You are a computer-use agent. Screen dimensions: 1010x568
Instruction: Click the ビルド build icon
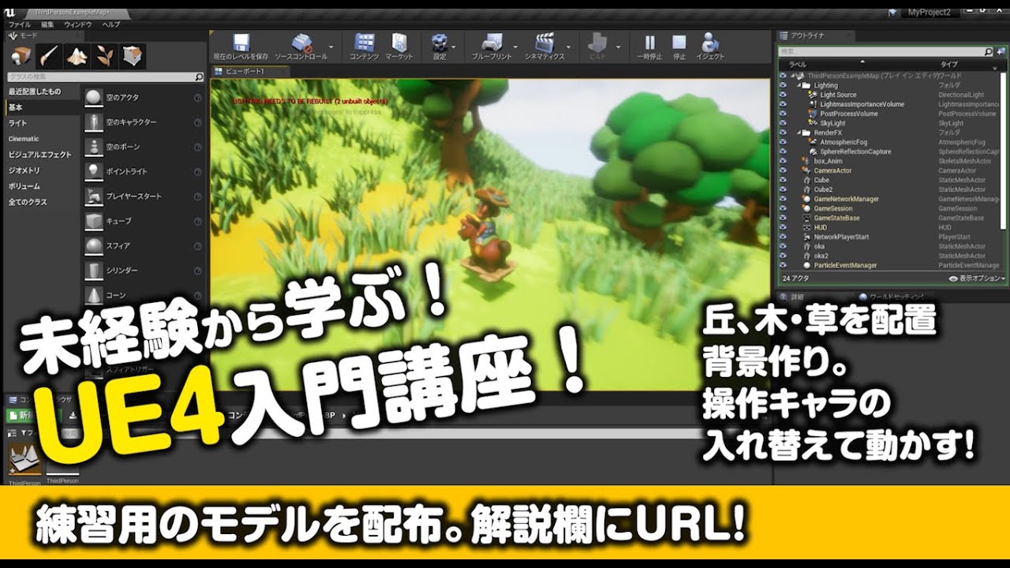click(x=598, y=43)
